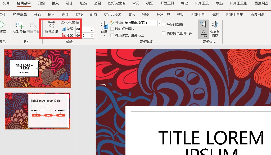The width and height of the screenshot is (271, 155).
Task: Expand the 音量 volume dropdown arrow
Action: tap(104, 35)
